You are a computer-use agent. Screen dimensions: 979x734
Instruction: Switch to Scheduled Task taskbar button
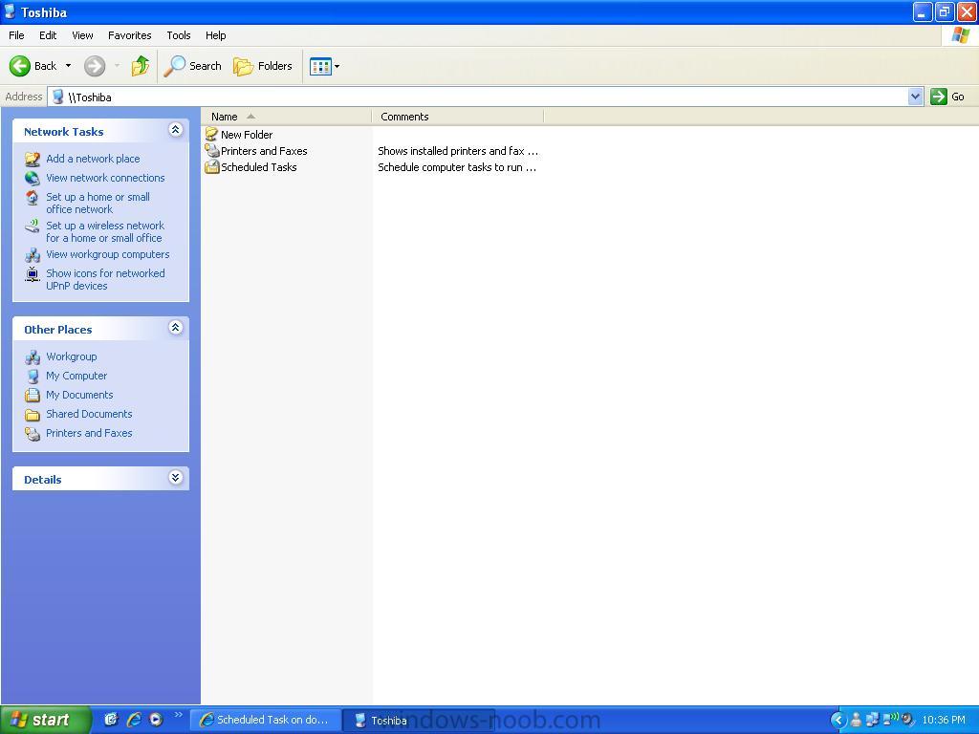pos(266,721)
